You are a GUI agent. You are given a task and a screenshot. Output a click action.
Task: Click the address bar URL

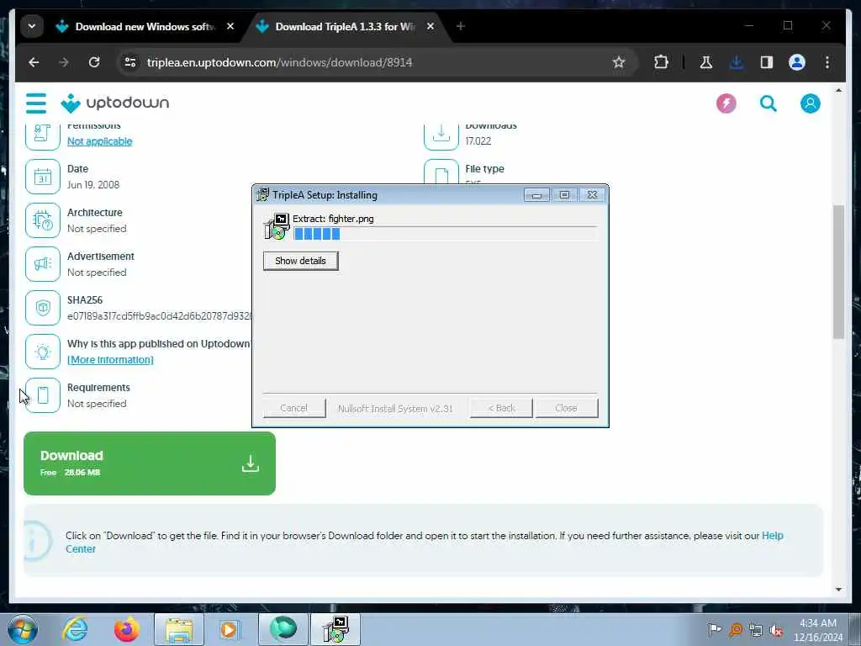click(279, 62)
